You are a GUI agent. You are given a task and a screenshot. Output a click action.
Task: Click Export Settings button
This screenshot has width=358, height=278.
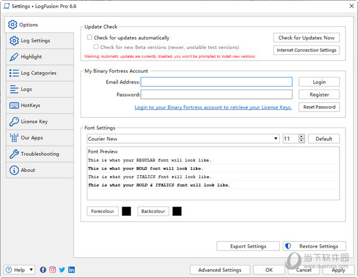click(x=248, y=246)
